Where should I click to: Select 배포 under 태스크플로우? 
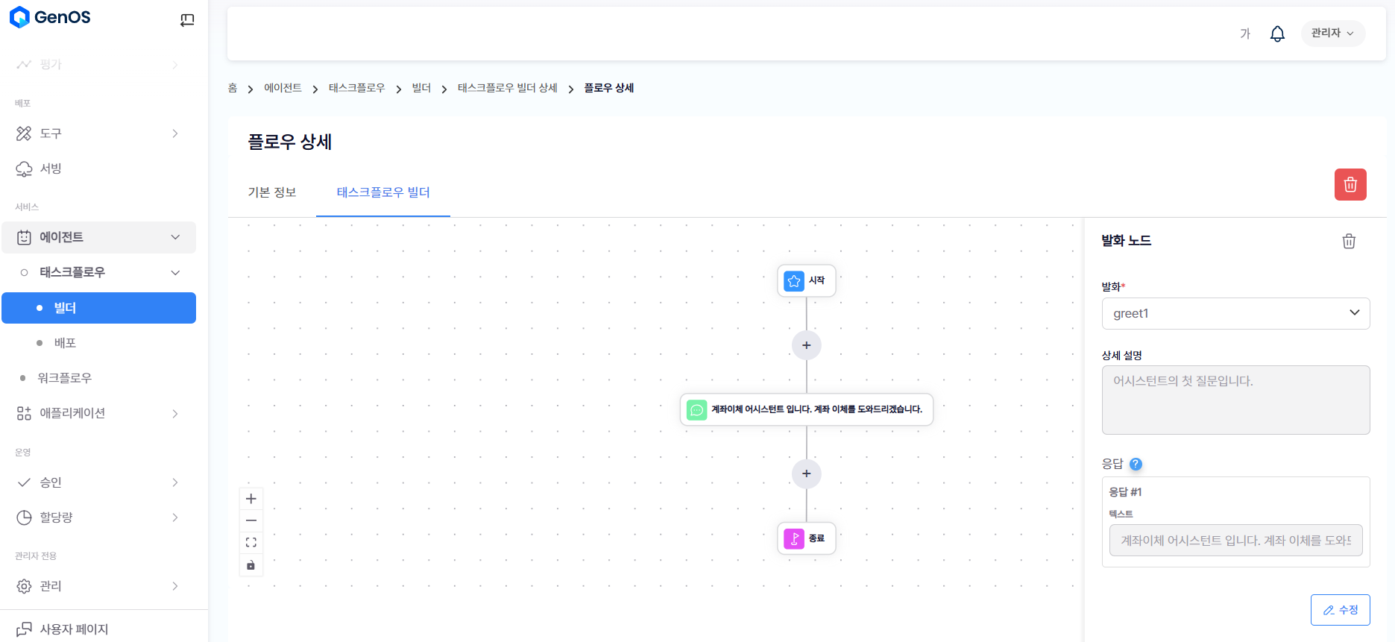click(66, 343)
